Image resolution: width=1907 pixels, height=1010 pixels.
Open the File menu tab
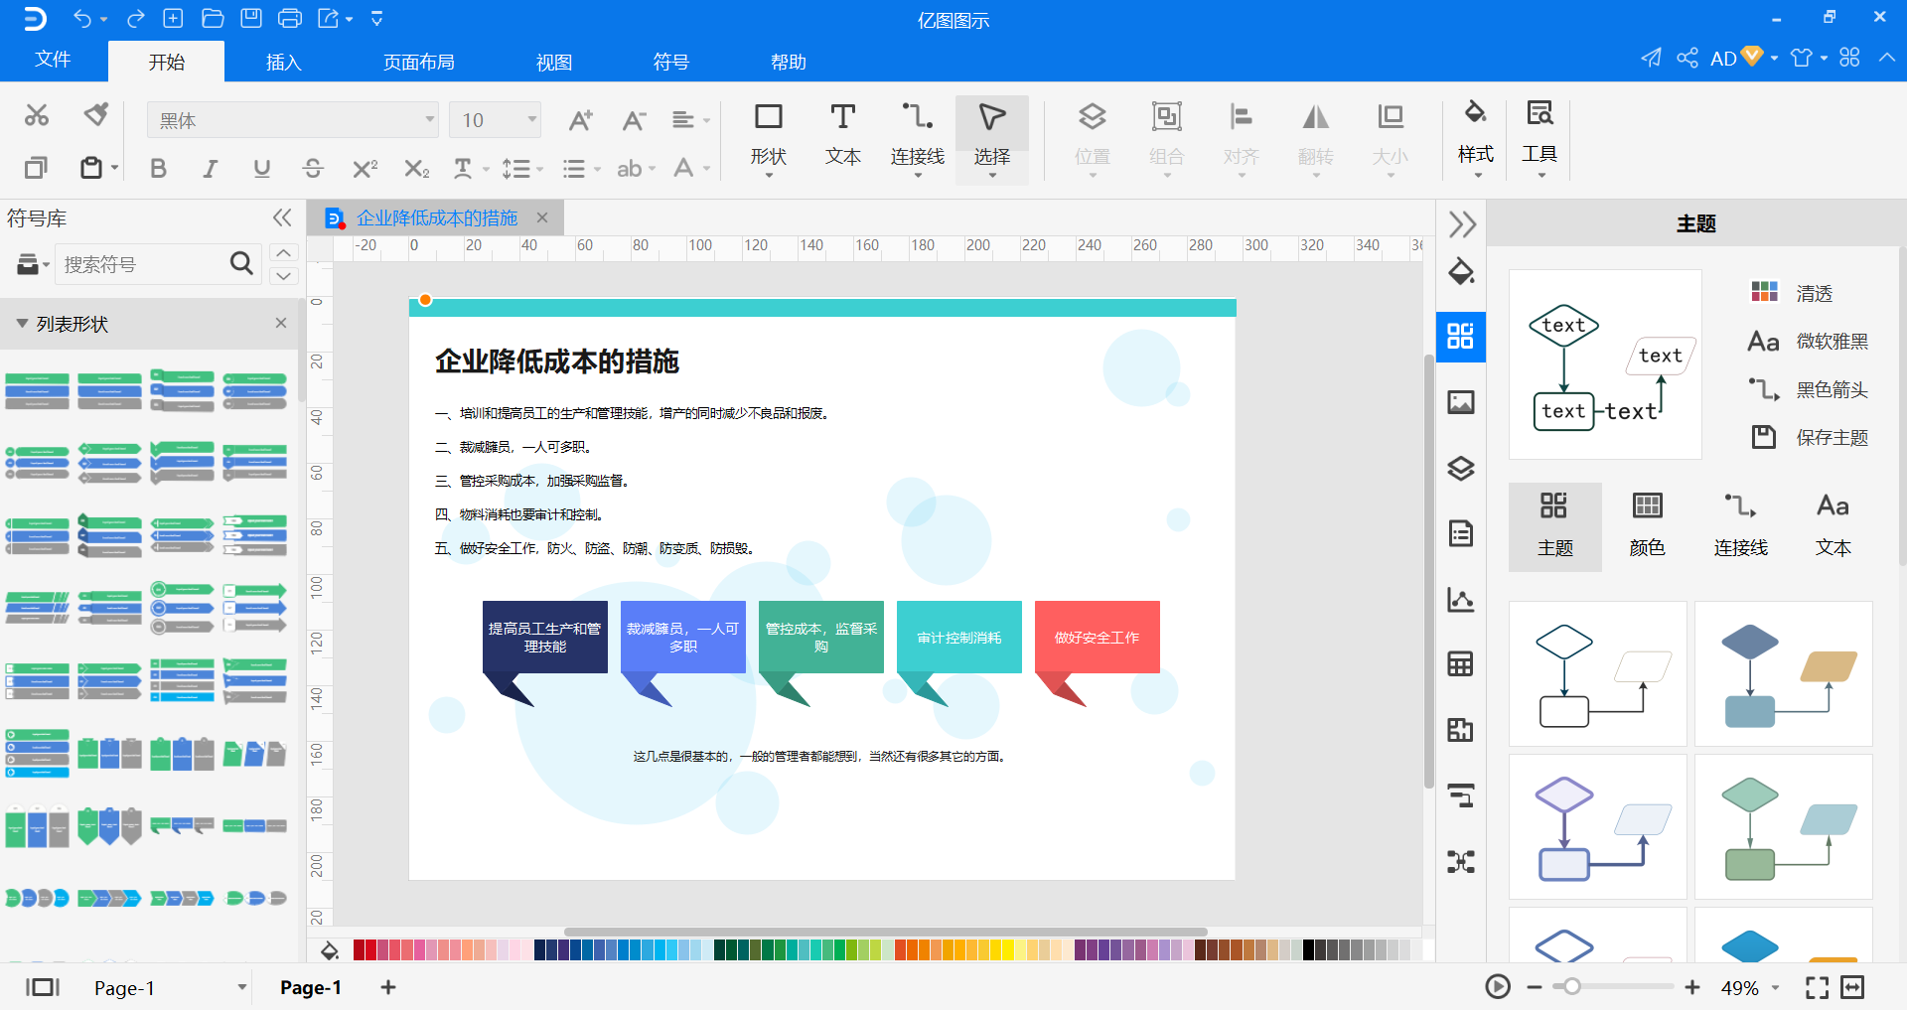pos(53,60)
